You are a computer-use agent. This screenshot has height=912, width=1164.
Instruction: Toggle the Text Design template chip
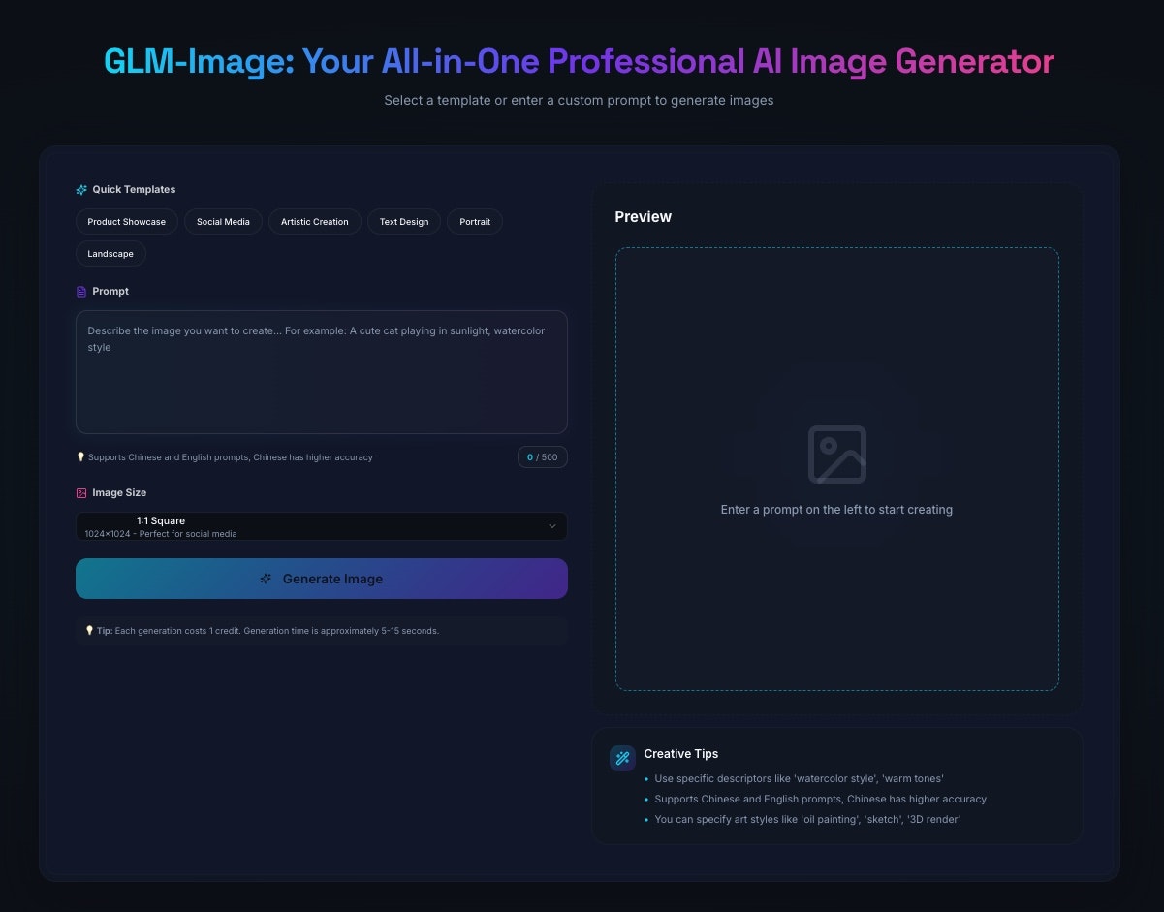tap(403, 221)
